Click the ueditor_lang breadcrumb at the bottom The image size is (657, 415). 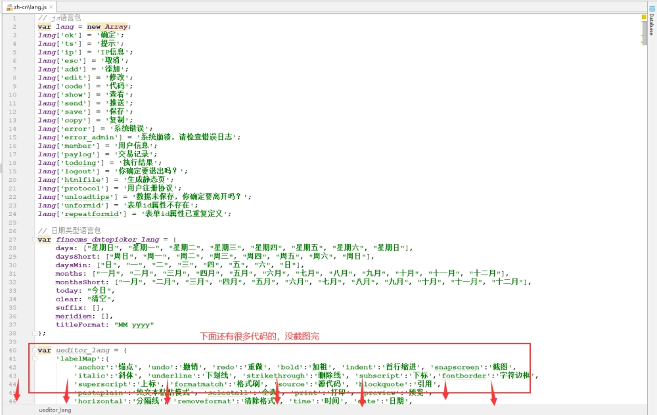(55, 410)
